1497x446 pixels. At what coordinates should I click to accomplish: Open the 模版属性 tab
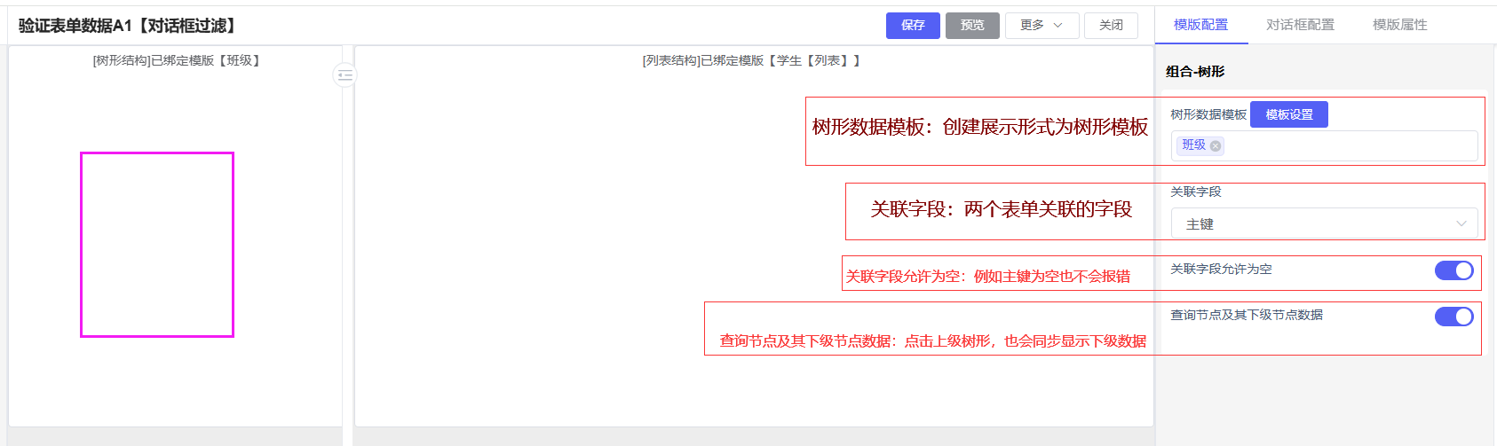[x=1399, y=25]
